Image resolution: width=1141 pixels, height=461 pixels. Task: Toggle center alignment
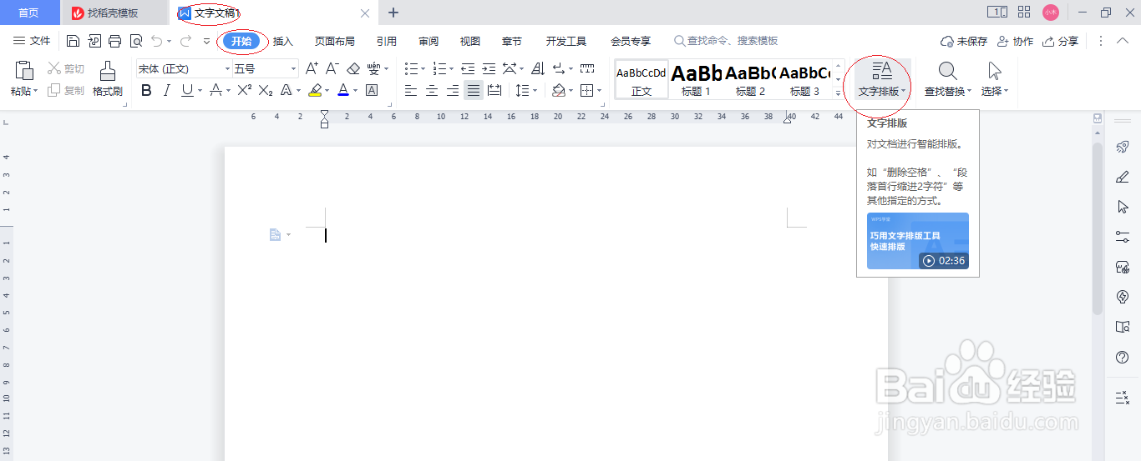click(432, 90)
